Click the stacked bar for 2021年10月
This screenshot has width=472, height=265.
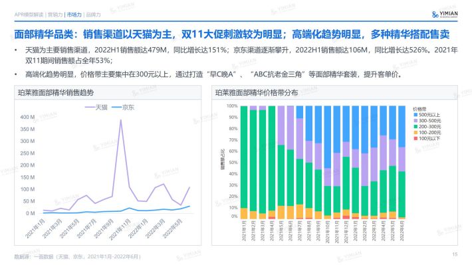point(328,162)
